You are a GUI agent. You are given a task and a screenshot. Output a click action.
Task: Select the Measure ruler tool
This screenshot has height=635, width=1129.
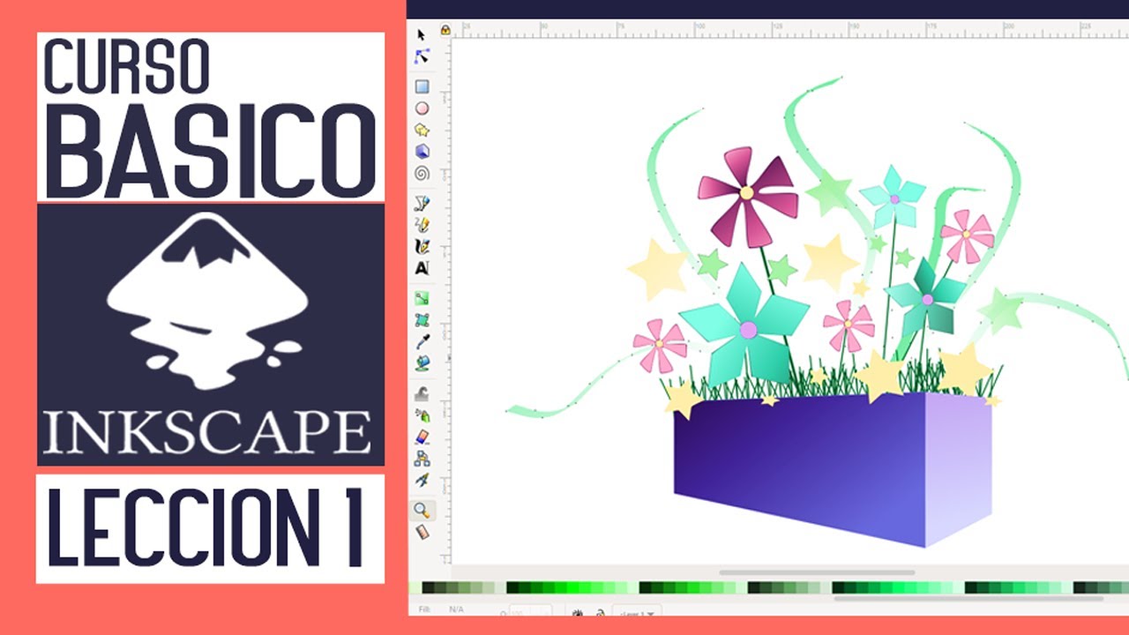point(422,532)
